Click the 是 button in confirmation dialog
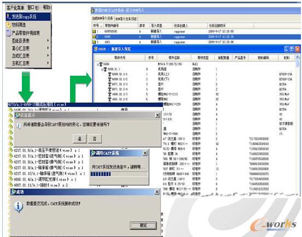The width and height of the screenshot is (302, 237). pos(79,138)
